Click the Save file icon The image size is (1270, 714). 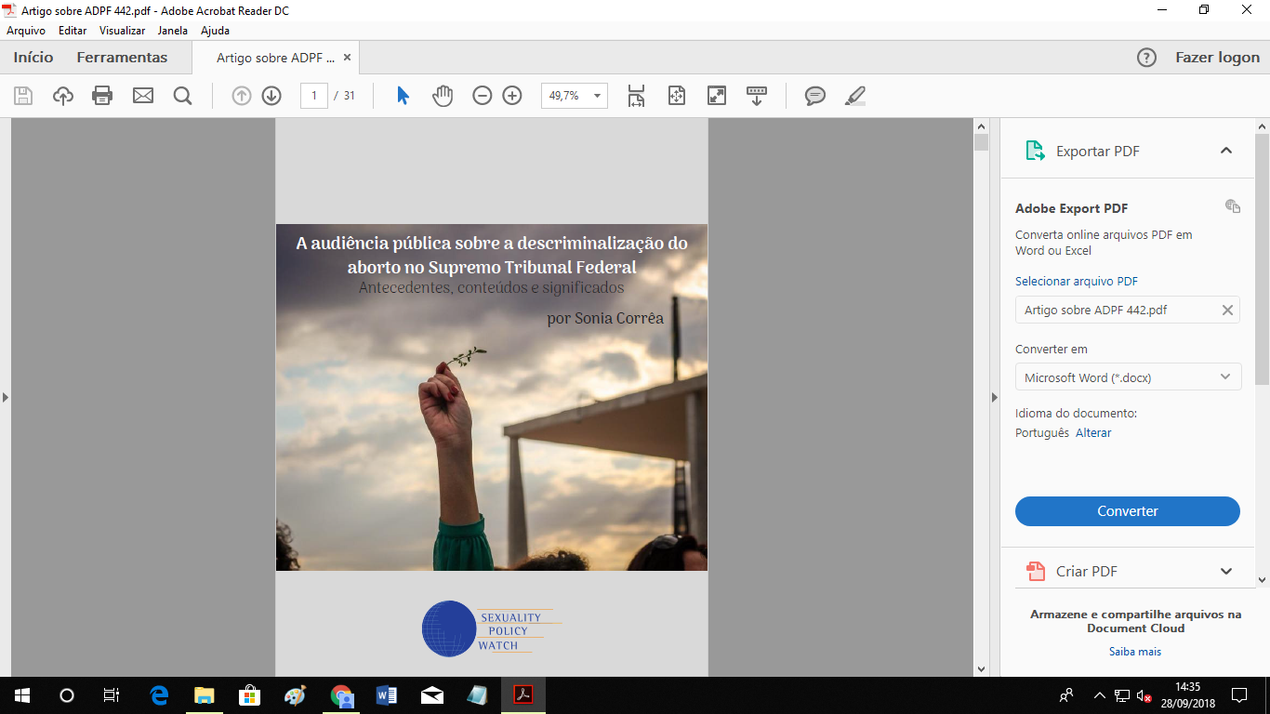click(23, 96)
